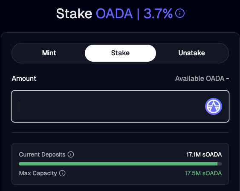
Task: Focus the Amount input field
Action: coord(120,106)
